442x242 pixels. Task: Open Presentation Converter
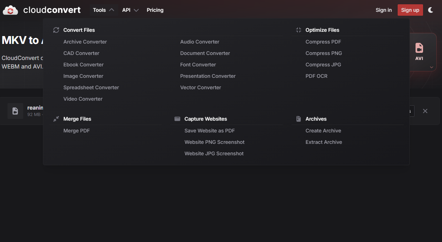208,76
